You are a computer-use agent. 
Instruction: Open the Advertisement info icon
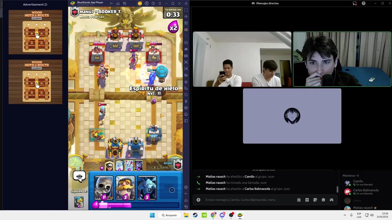coord(46,5)
